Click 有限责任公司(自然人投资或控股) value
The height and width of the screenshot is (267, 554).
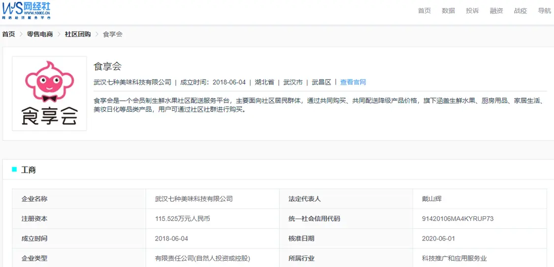(x=203, y=259)
